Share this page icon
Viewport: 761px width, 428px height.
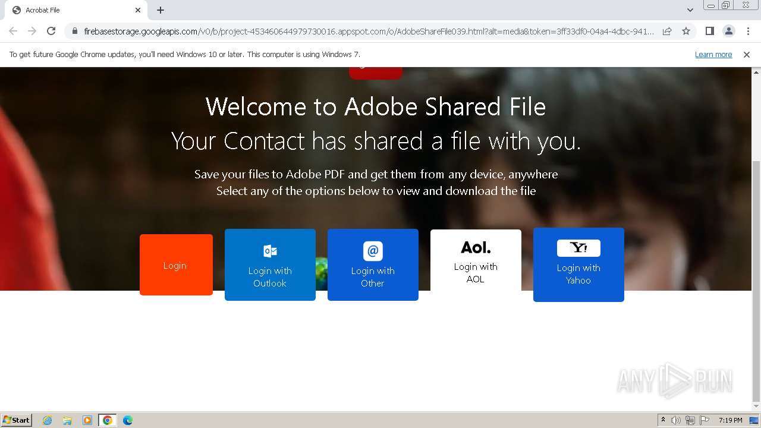point(667,32)
